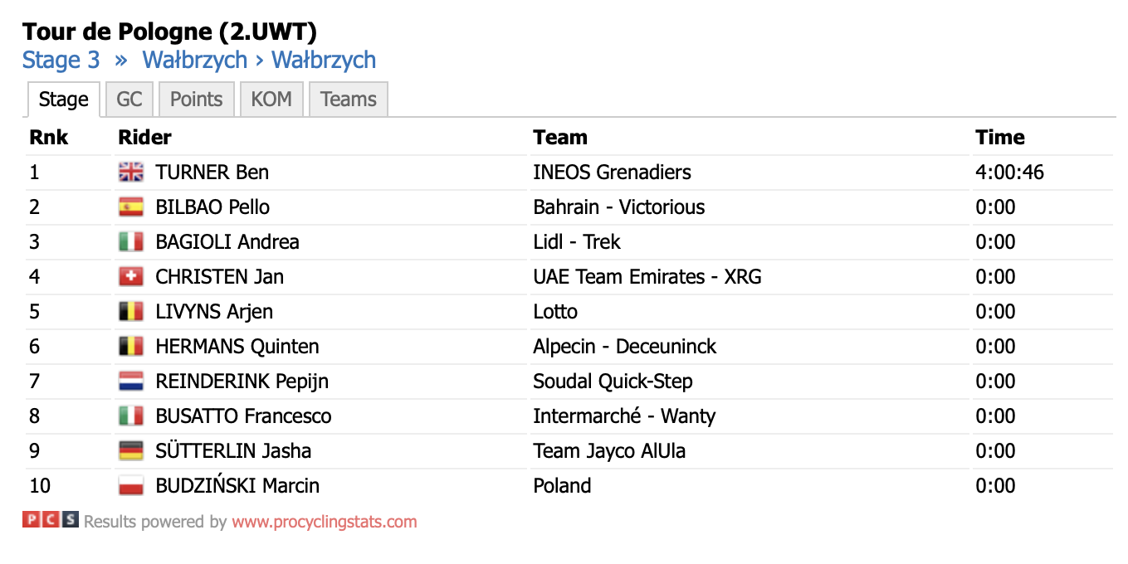Screen dimensions: 1128x564
Task: Follow the Wałbrzych › Wałbrzych route link
Action: (259, 61)
